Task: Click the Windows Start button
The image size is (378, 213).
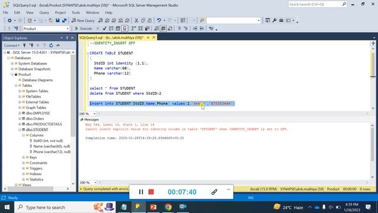Action: [x=7, y=207]
